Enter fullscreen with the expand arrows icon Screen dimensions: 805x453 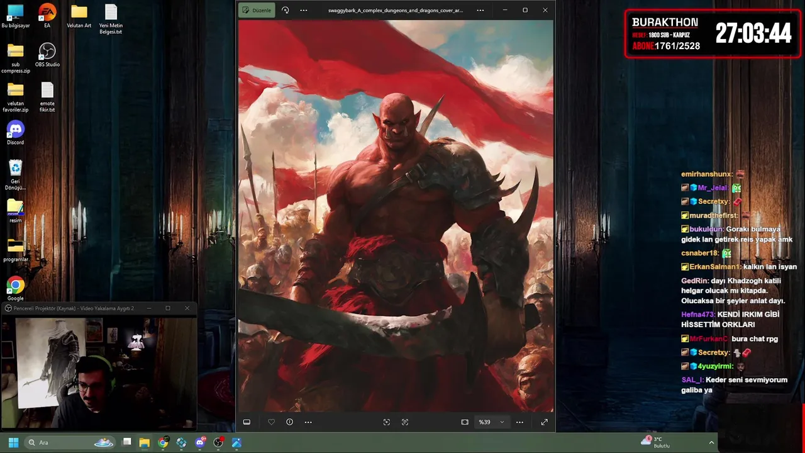[544, 422]
